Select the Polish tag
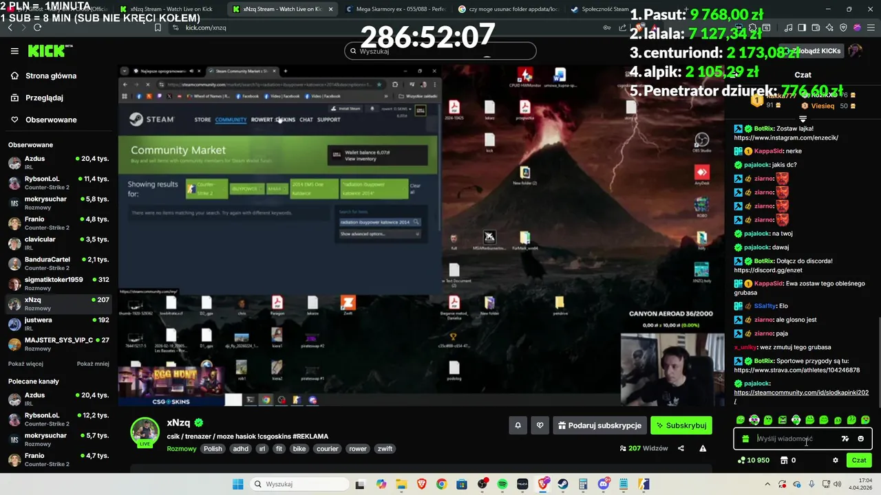The width and height of the screenshot is (881, 495). [x=213, y=449]
